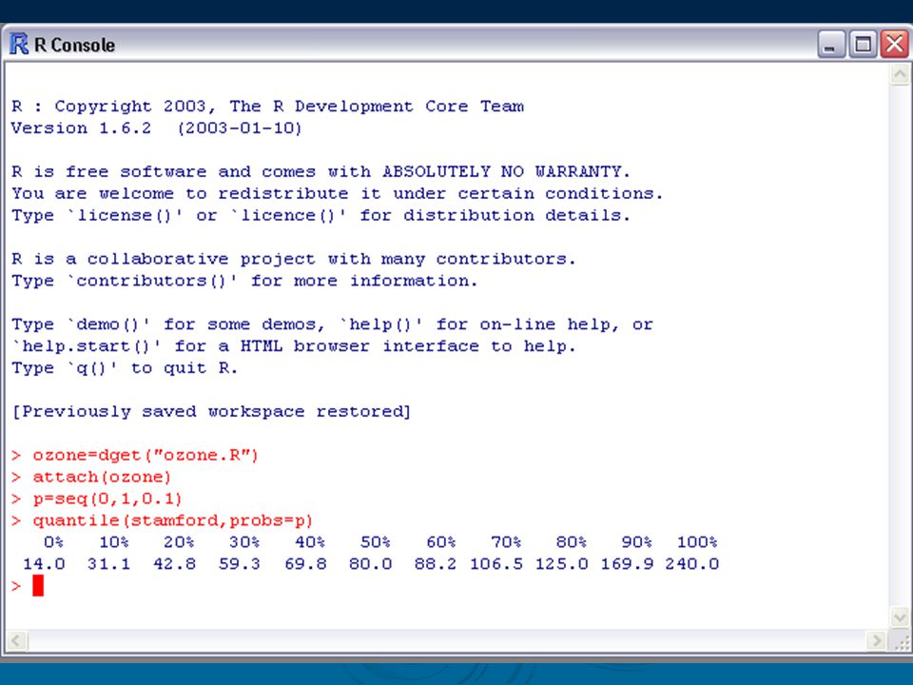This screenshot has height=685, width=913.
Task: Click the "`help.start()'" line
Action: coord(294,346)
